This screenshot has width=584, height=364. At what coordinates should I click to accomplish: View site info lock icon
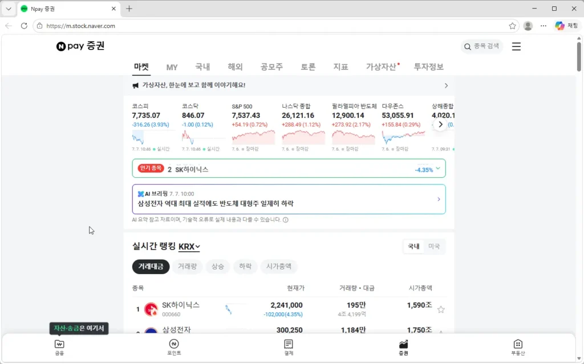(40, 26)
